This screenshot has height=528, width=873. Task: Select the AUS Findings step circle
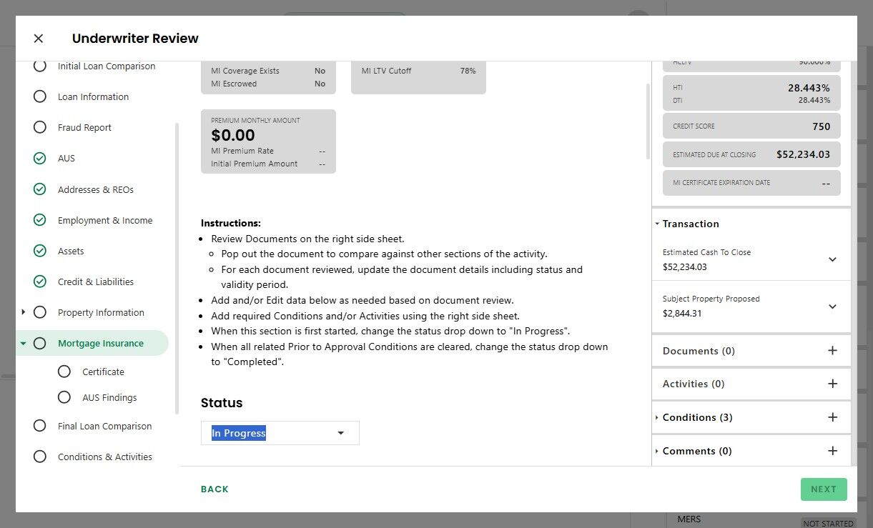tap(64, 397)
